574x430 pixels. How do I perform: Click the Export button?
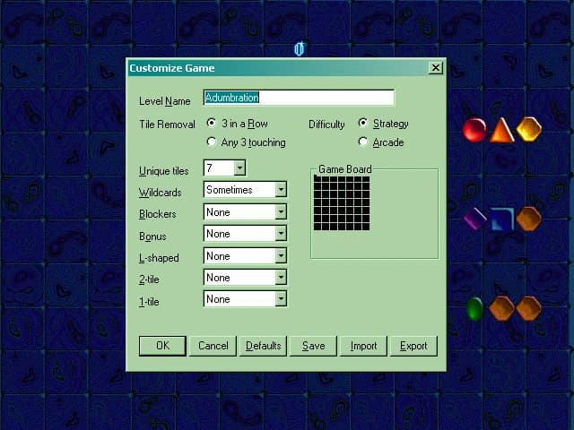[413, 346]
